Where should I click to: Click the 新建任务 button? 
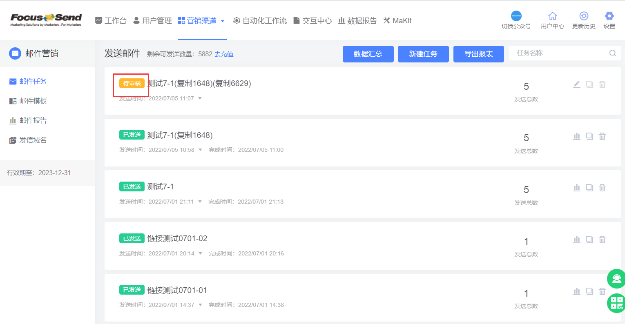(423, 54)
